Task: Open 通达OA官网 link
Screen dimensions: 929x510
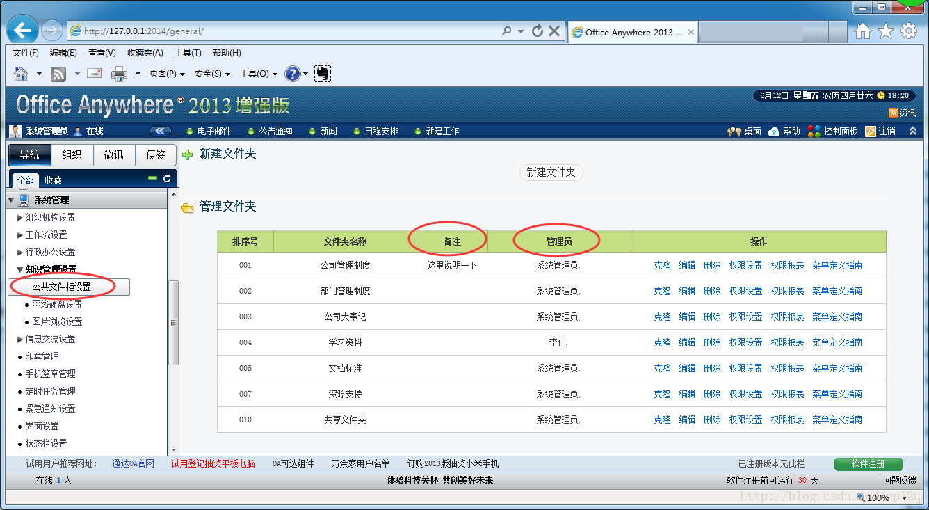Action: [134, 463]
